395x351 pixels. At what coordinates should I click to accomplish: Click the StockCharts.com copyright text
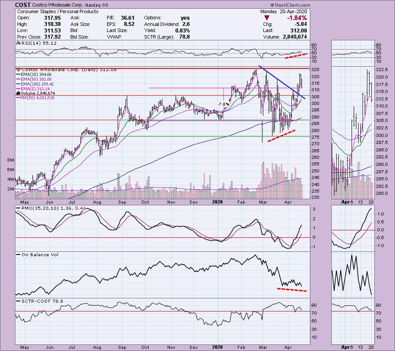click(290, 5)
